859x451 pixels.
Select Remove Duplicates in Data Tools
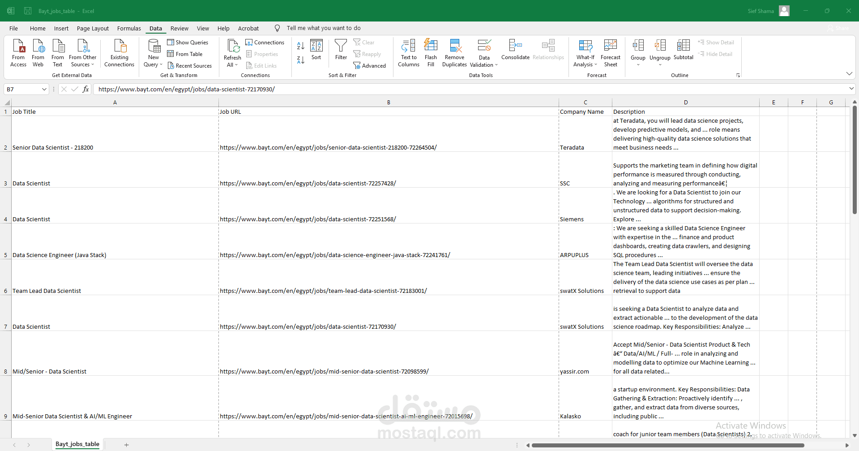coord(454,53)
